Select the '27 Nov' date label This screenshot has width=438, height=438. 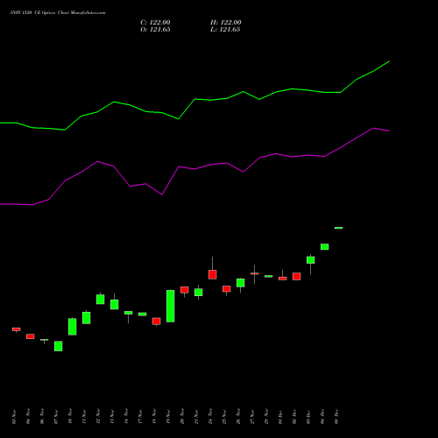tap(252, 417)
